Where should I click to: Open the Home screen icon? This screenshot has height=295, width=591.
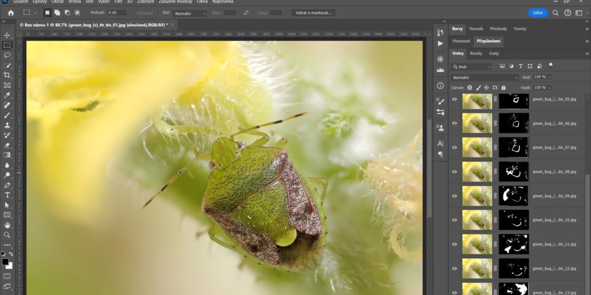point(11,13)
